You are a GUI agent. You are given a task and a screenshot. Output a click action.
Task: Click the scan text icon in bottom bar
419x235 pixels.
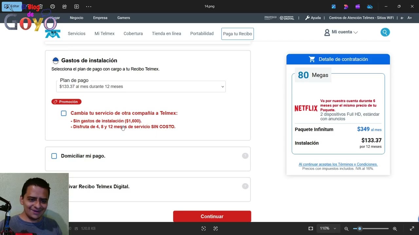point(215,228)
